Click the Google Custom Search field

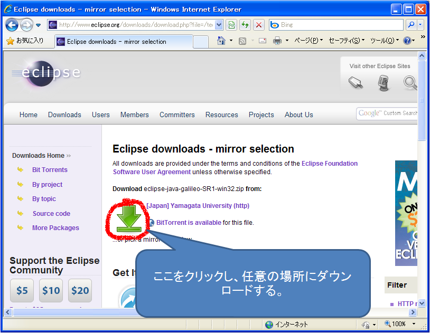tap(387, 113)
